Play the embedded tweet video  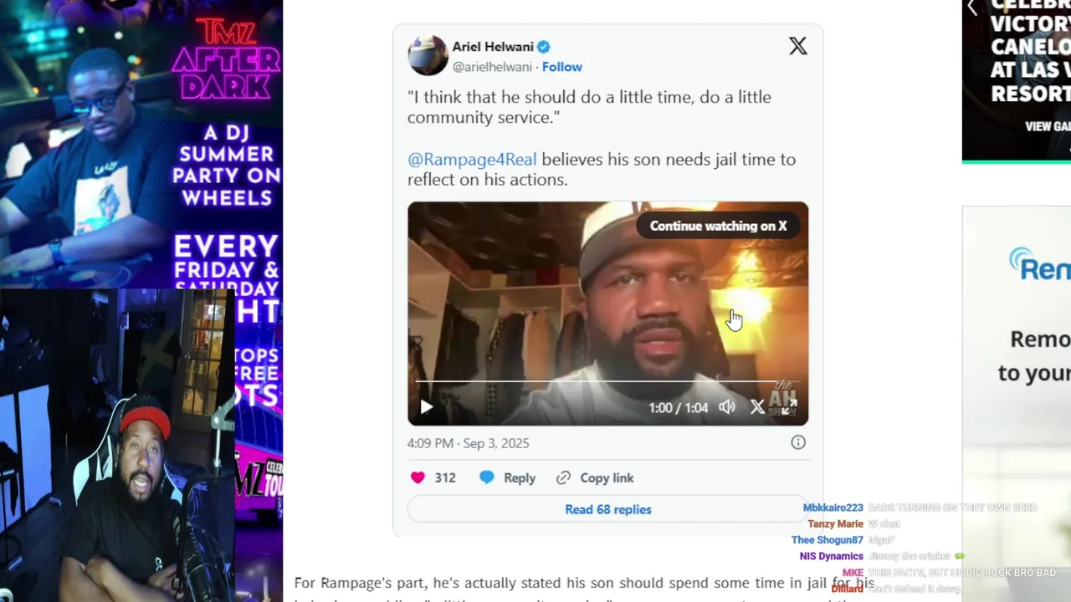pyautogui.click(x=426, y=407)
